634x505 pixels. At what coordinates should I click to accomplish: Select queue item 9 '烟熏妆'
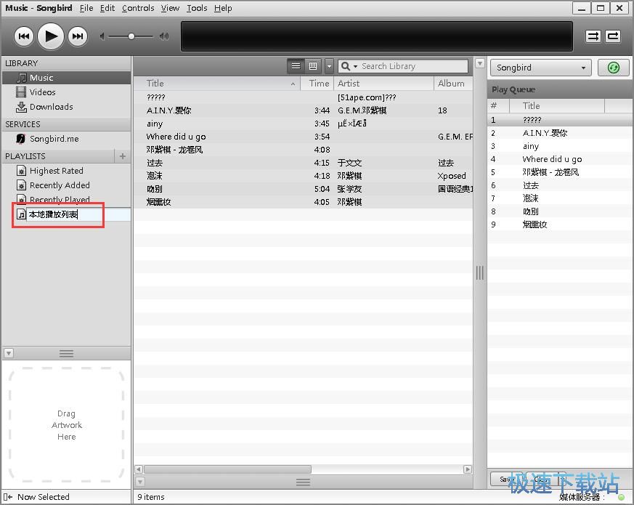560,225
